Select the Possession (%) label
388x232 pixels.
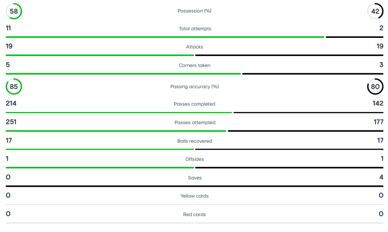tap(194, 11)
